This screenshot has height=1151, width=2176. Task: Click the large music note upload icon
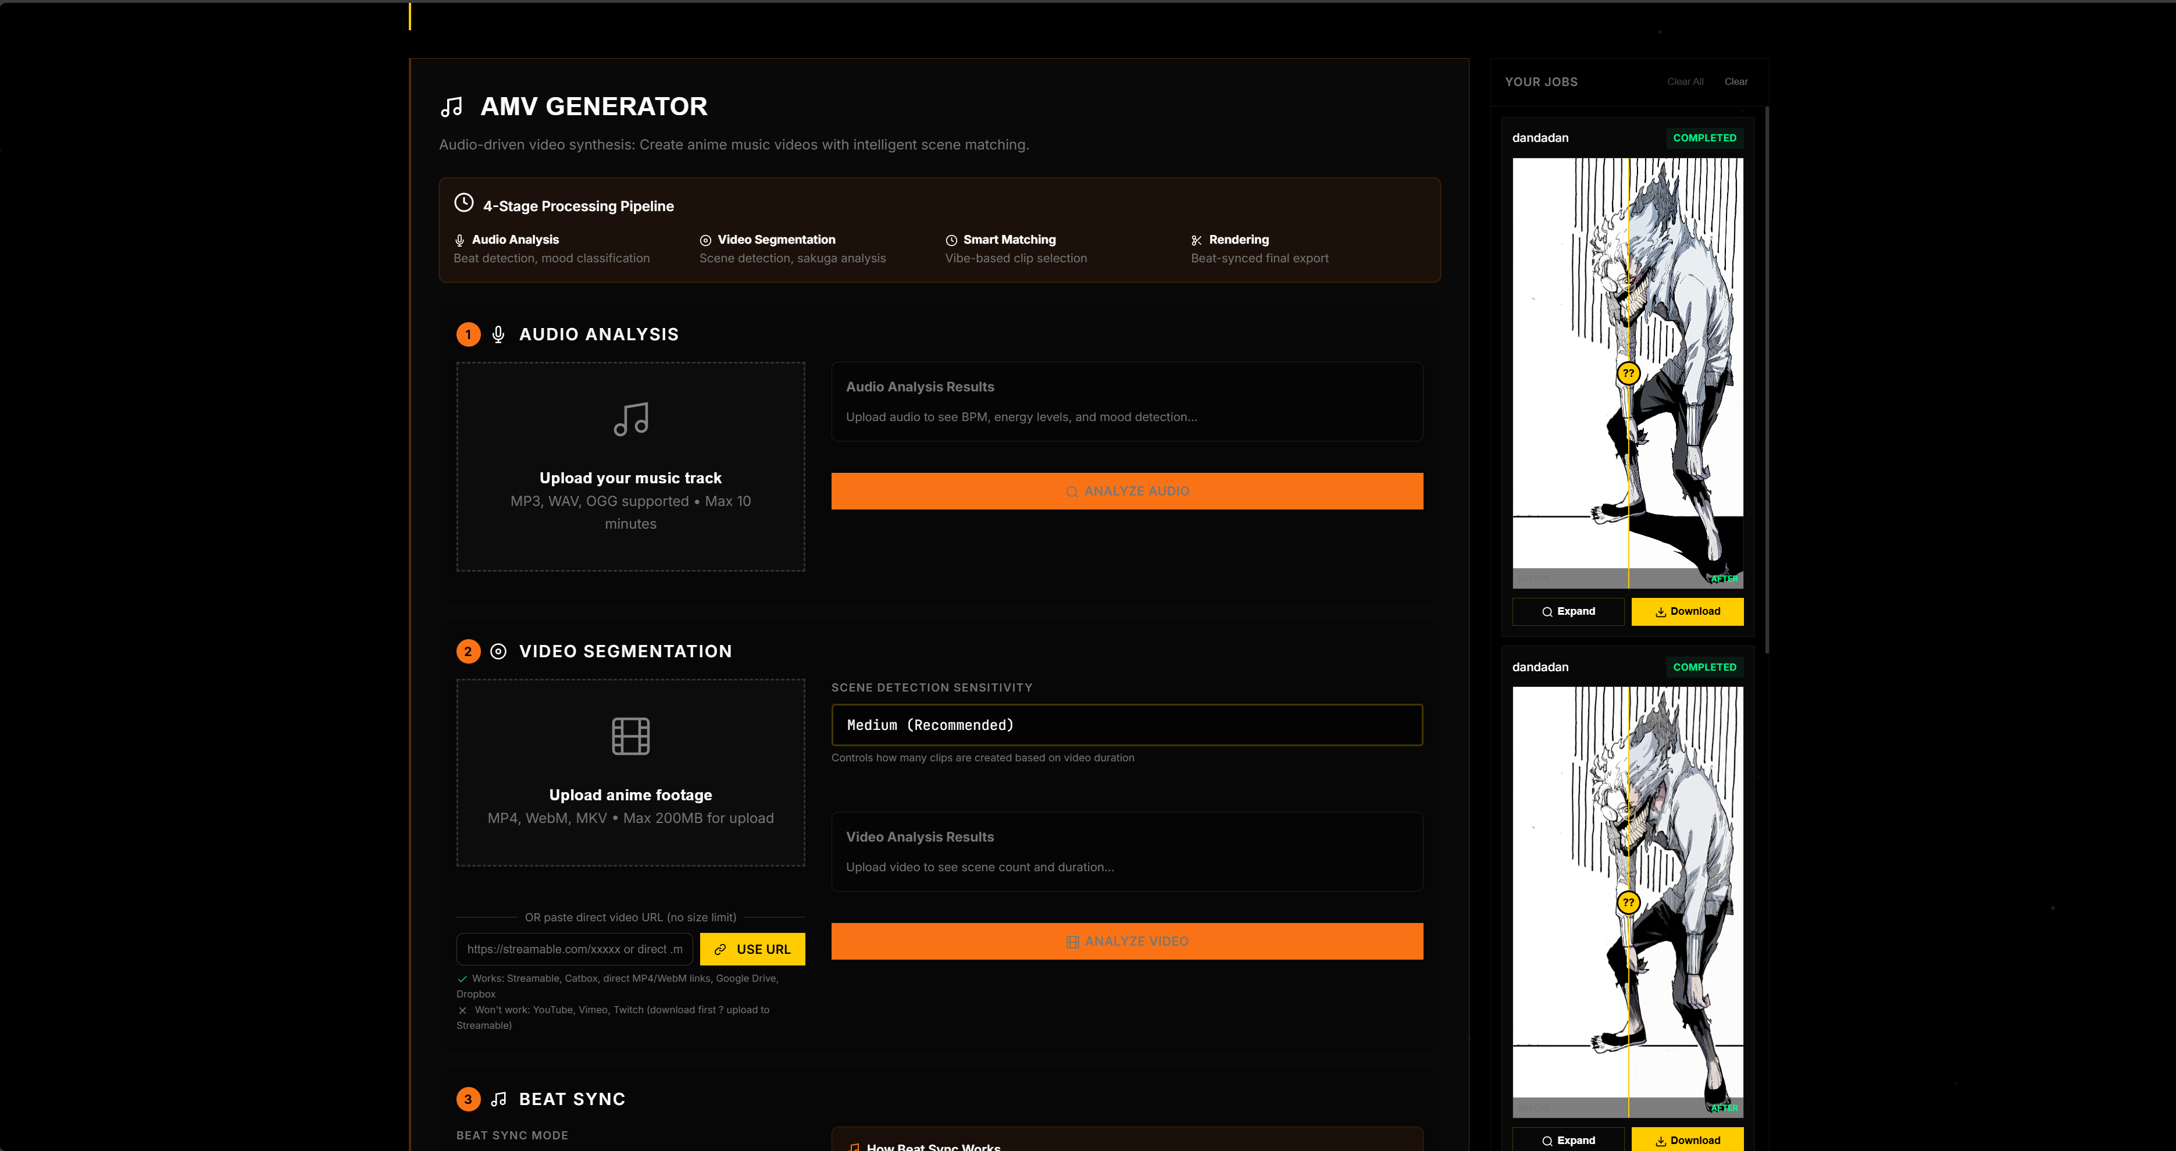(631, 419)
